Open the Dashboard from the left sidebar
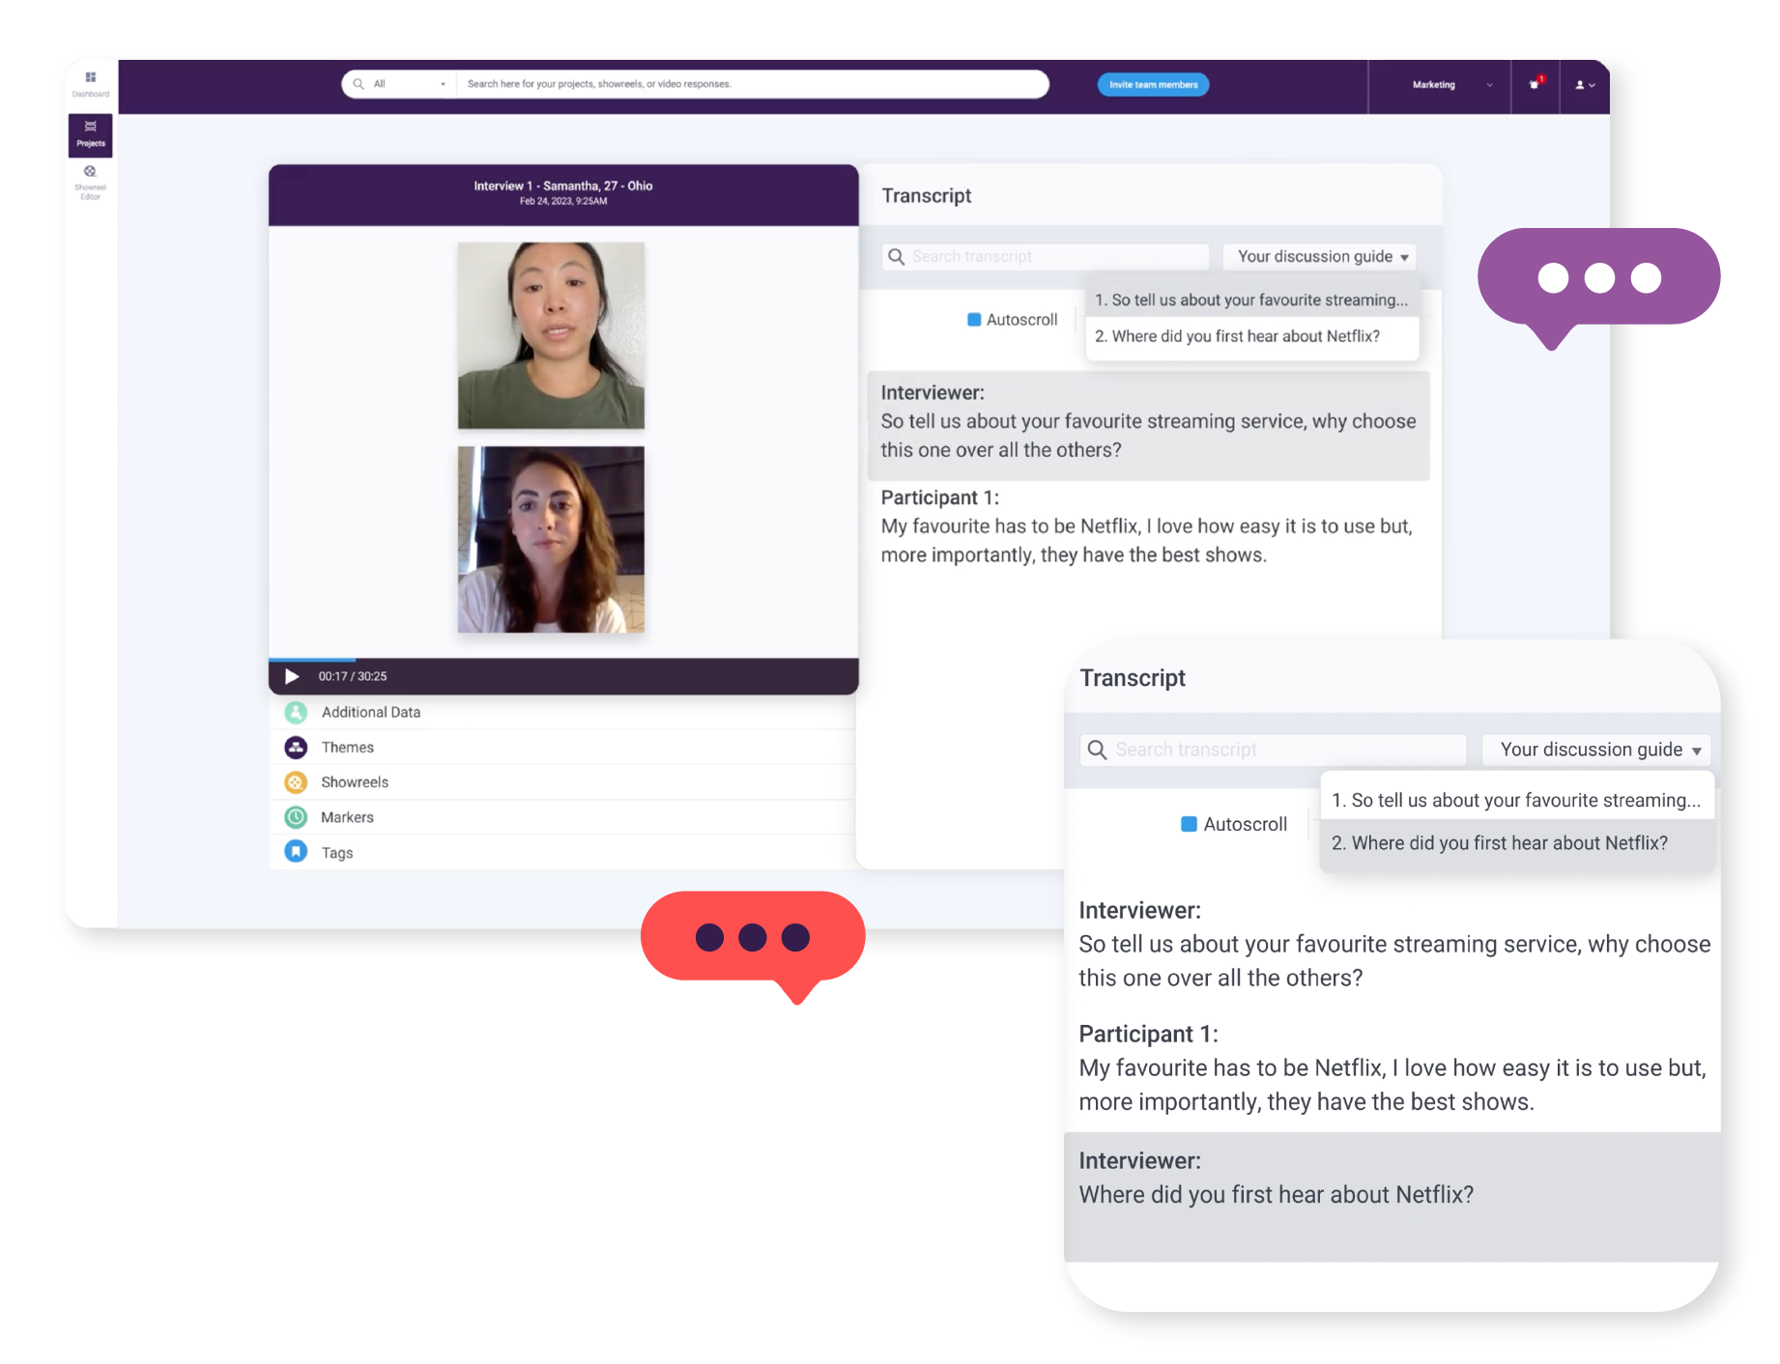This screenshot has height=1364, width=1780. [x=90, y=83]
